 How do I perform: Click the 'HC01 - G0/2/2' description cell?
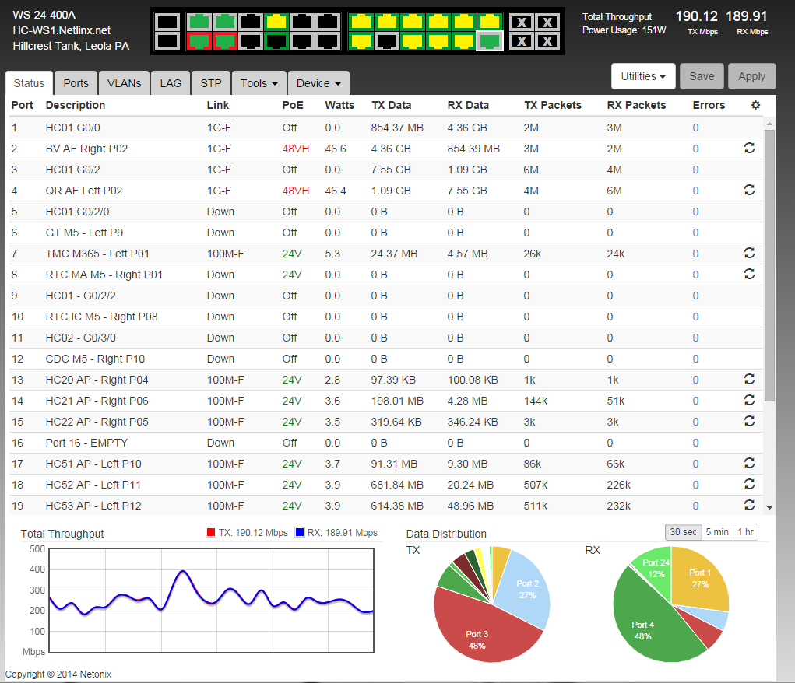pyautogui.click(x=81, y=296)
